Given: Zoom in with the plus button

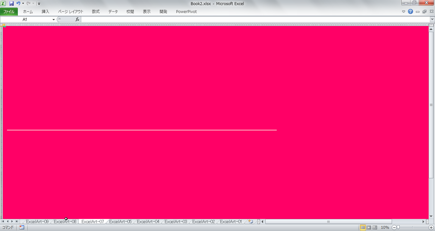Looking at the screenshot, I should (x=431, y=228).
